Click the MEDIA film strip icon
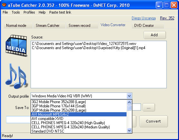Viewport: 179px width, 140px height. click(x=16, y=46)
